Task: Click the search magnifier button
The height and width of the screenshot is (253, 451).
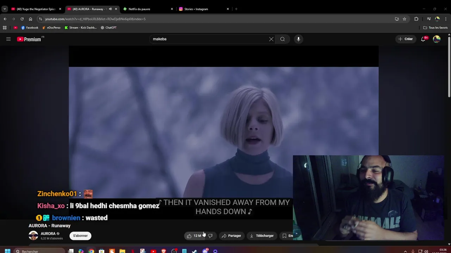Action: (x=283, y=39)
